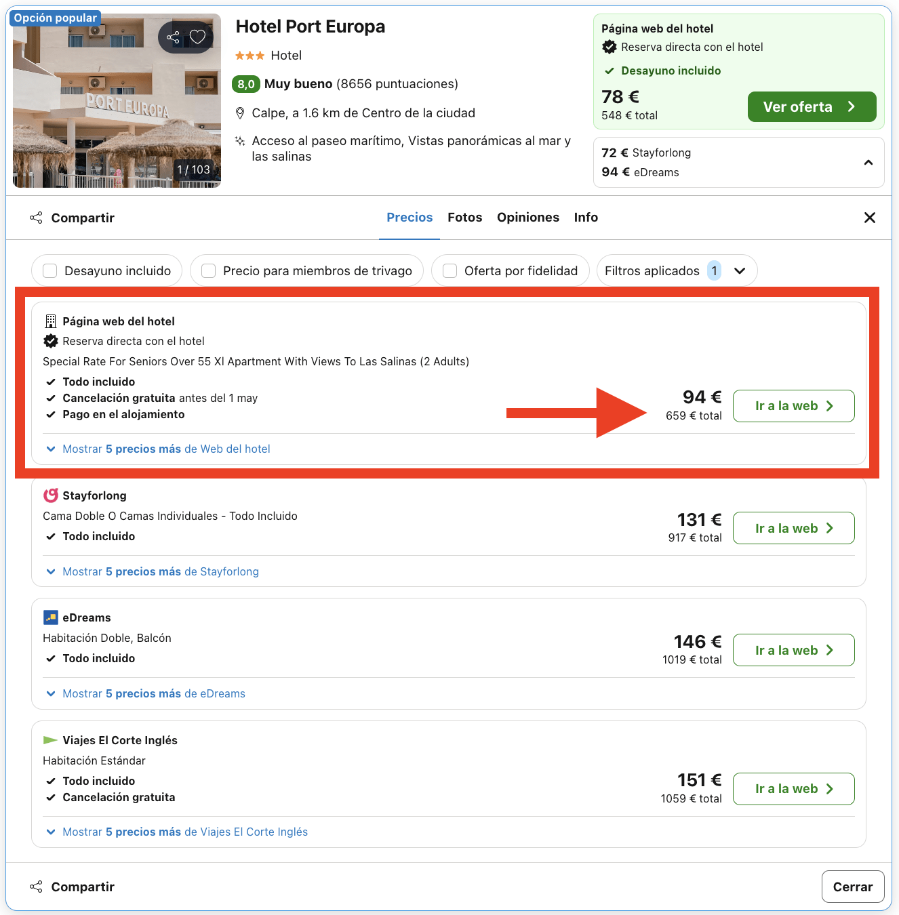Click the eDreams logo icon
Image resolution: width=899 pixels, height=915 pixels.
pyautogui.click(x=51, y=617)
